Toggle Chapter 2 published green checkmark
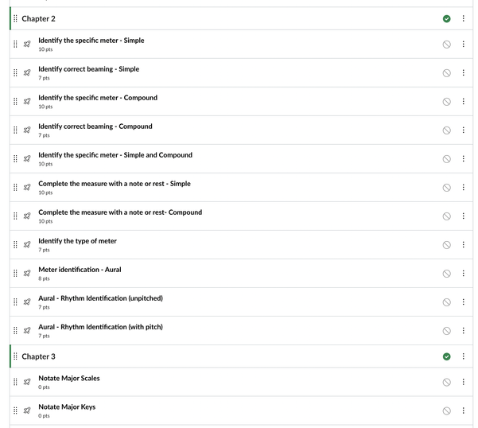Image resolution: width=478 pixels, height=428 pixels. [x=446, y=18]
